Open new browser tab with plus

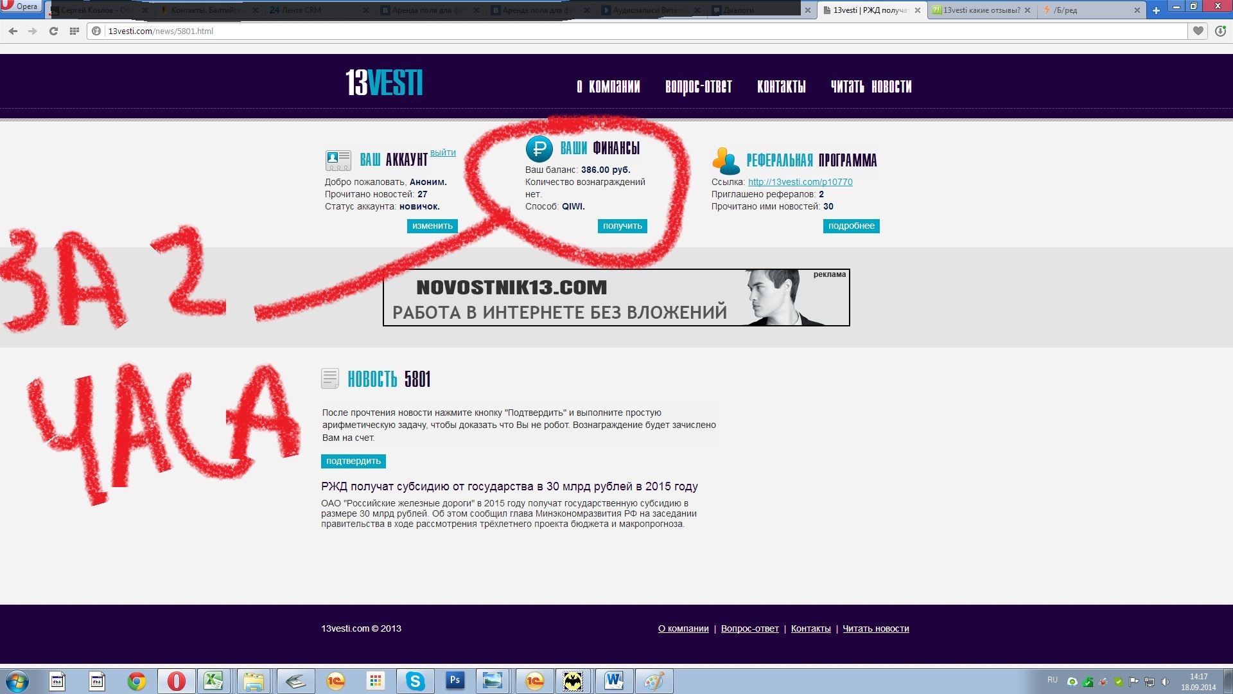(x=1156, y=10)
